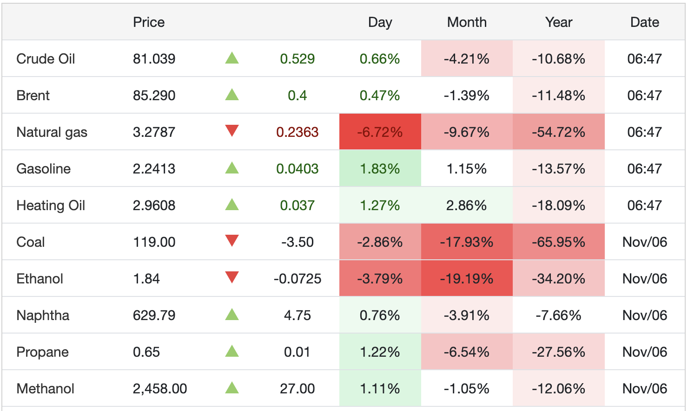Click the red down arrow for Coal
This screenshot has width=688, height=411.
232,241
